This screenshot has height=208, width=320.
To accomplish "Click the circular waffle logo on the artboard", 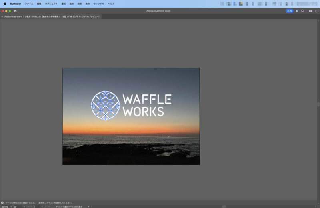I will click(x=105, y=106).
